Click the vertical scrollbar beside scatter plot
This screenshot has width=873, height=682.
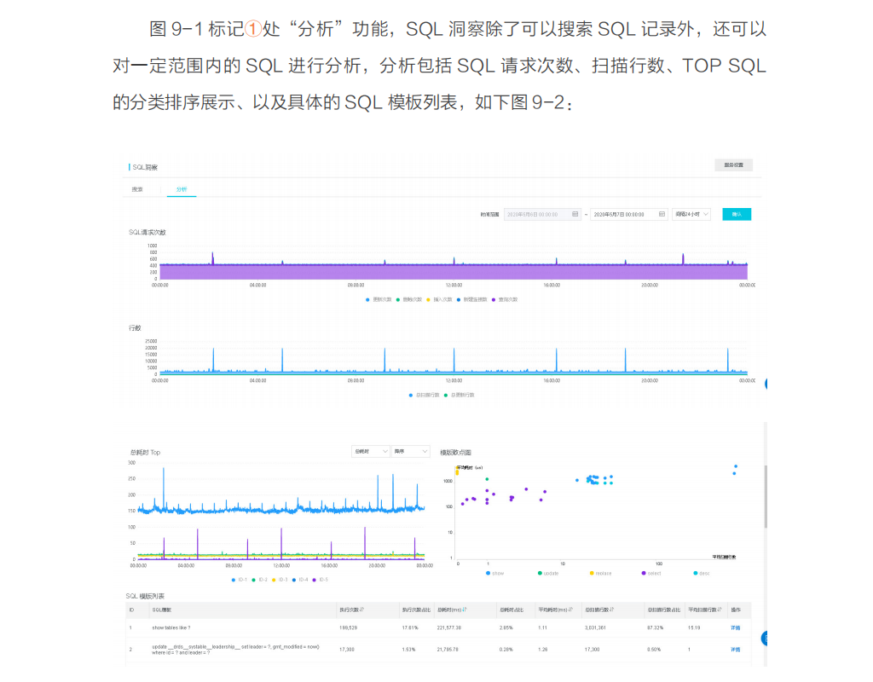click(766, 496)
